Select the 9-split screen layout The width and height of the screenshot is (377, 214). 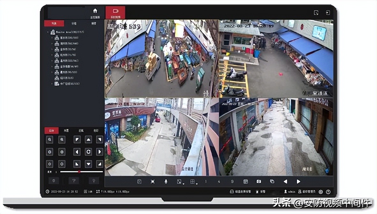(233, 181)
